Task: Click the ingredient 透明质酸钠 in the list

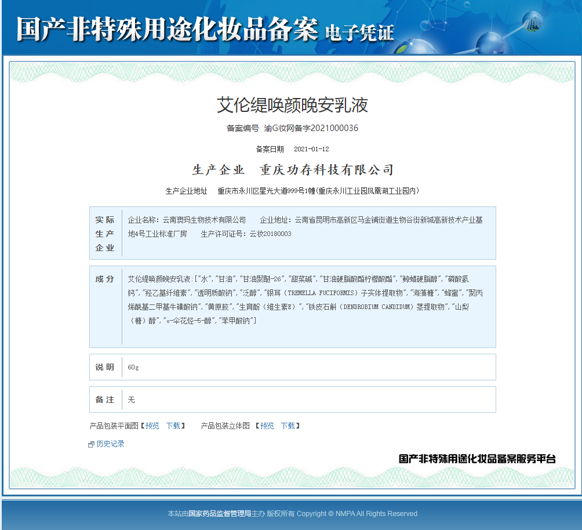Action: [x=215, y=293]
